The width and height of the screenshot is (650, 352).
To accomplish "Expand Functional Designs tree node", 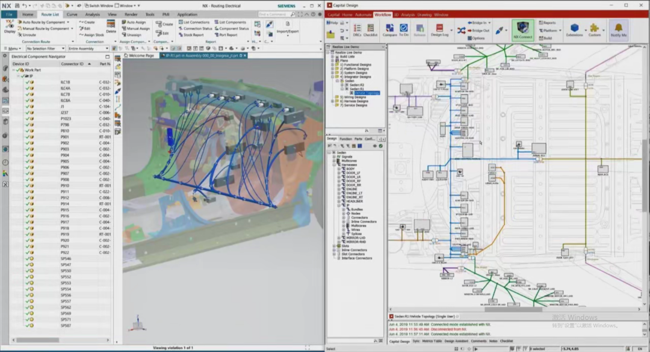I will pyautogui.click(x=332, y=64).
